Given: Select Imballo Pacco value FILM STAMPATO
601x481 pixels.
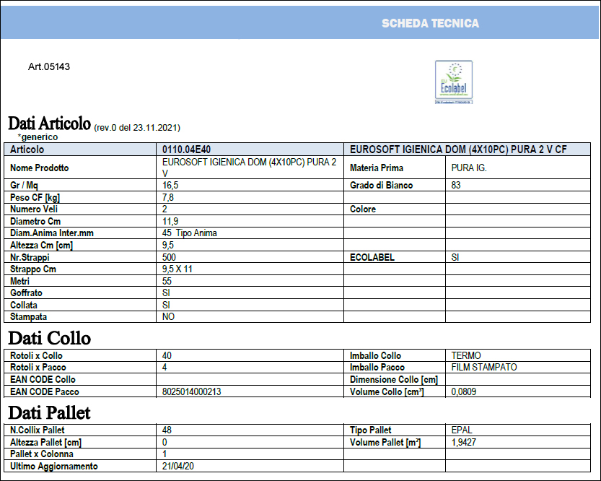Looking at the screenshot, I should [x=484, y=367].
